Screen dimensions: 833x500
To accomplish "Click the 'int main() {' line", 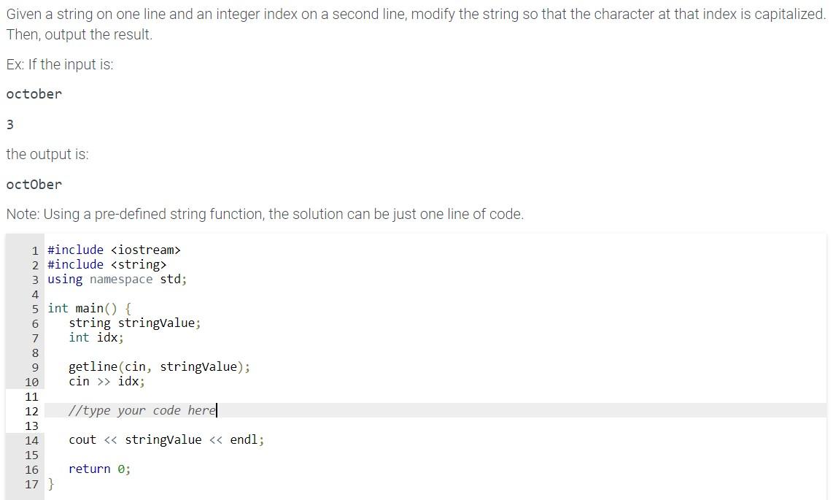I will coord(89,309).
